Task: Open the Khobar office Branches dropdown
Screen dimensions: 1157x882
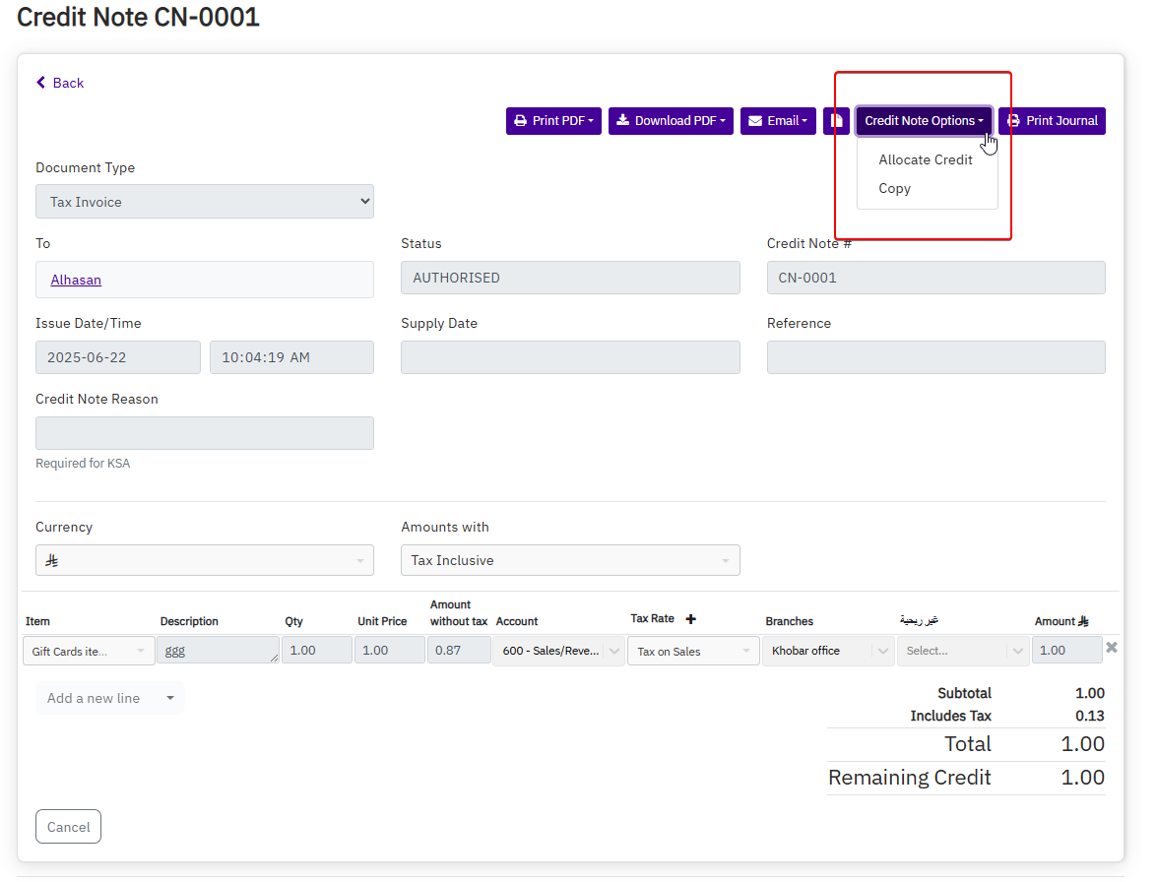Action: tap(827, 651)
